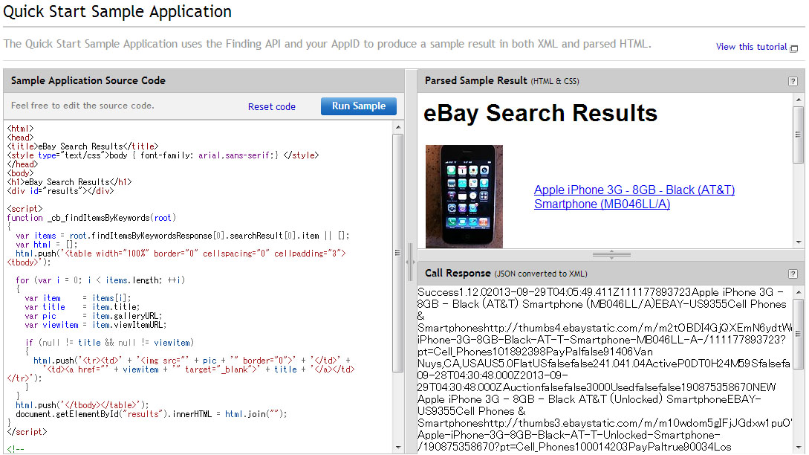Viewport: 809px width, 455px height.
Task: Click the horizontal splitter handle above Call Response
Action: (611, 254)
